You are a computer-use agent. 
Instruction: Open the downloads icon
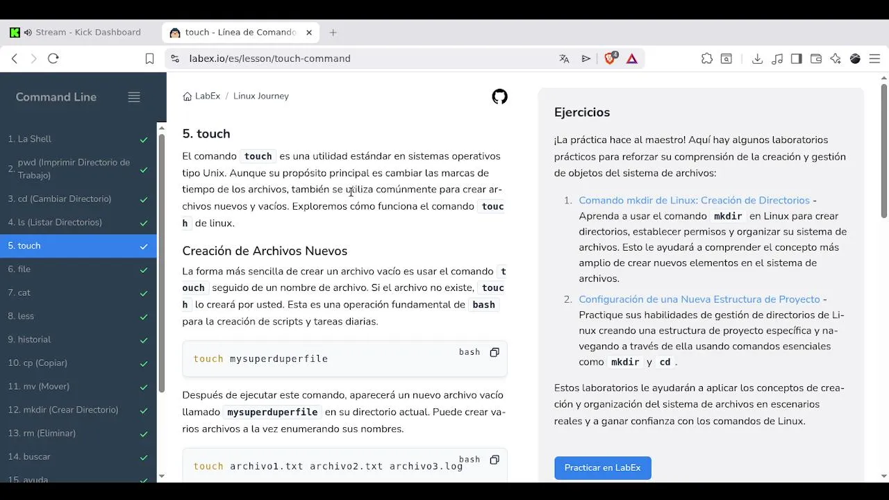758,59
